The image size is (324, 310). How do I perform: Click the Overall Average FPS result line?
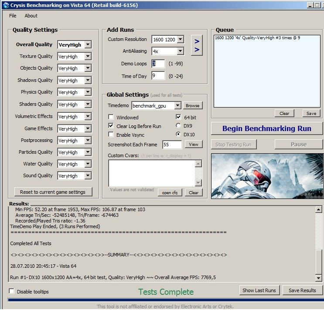pos(113,277)
